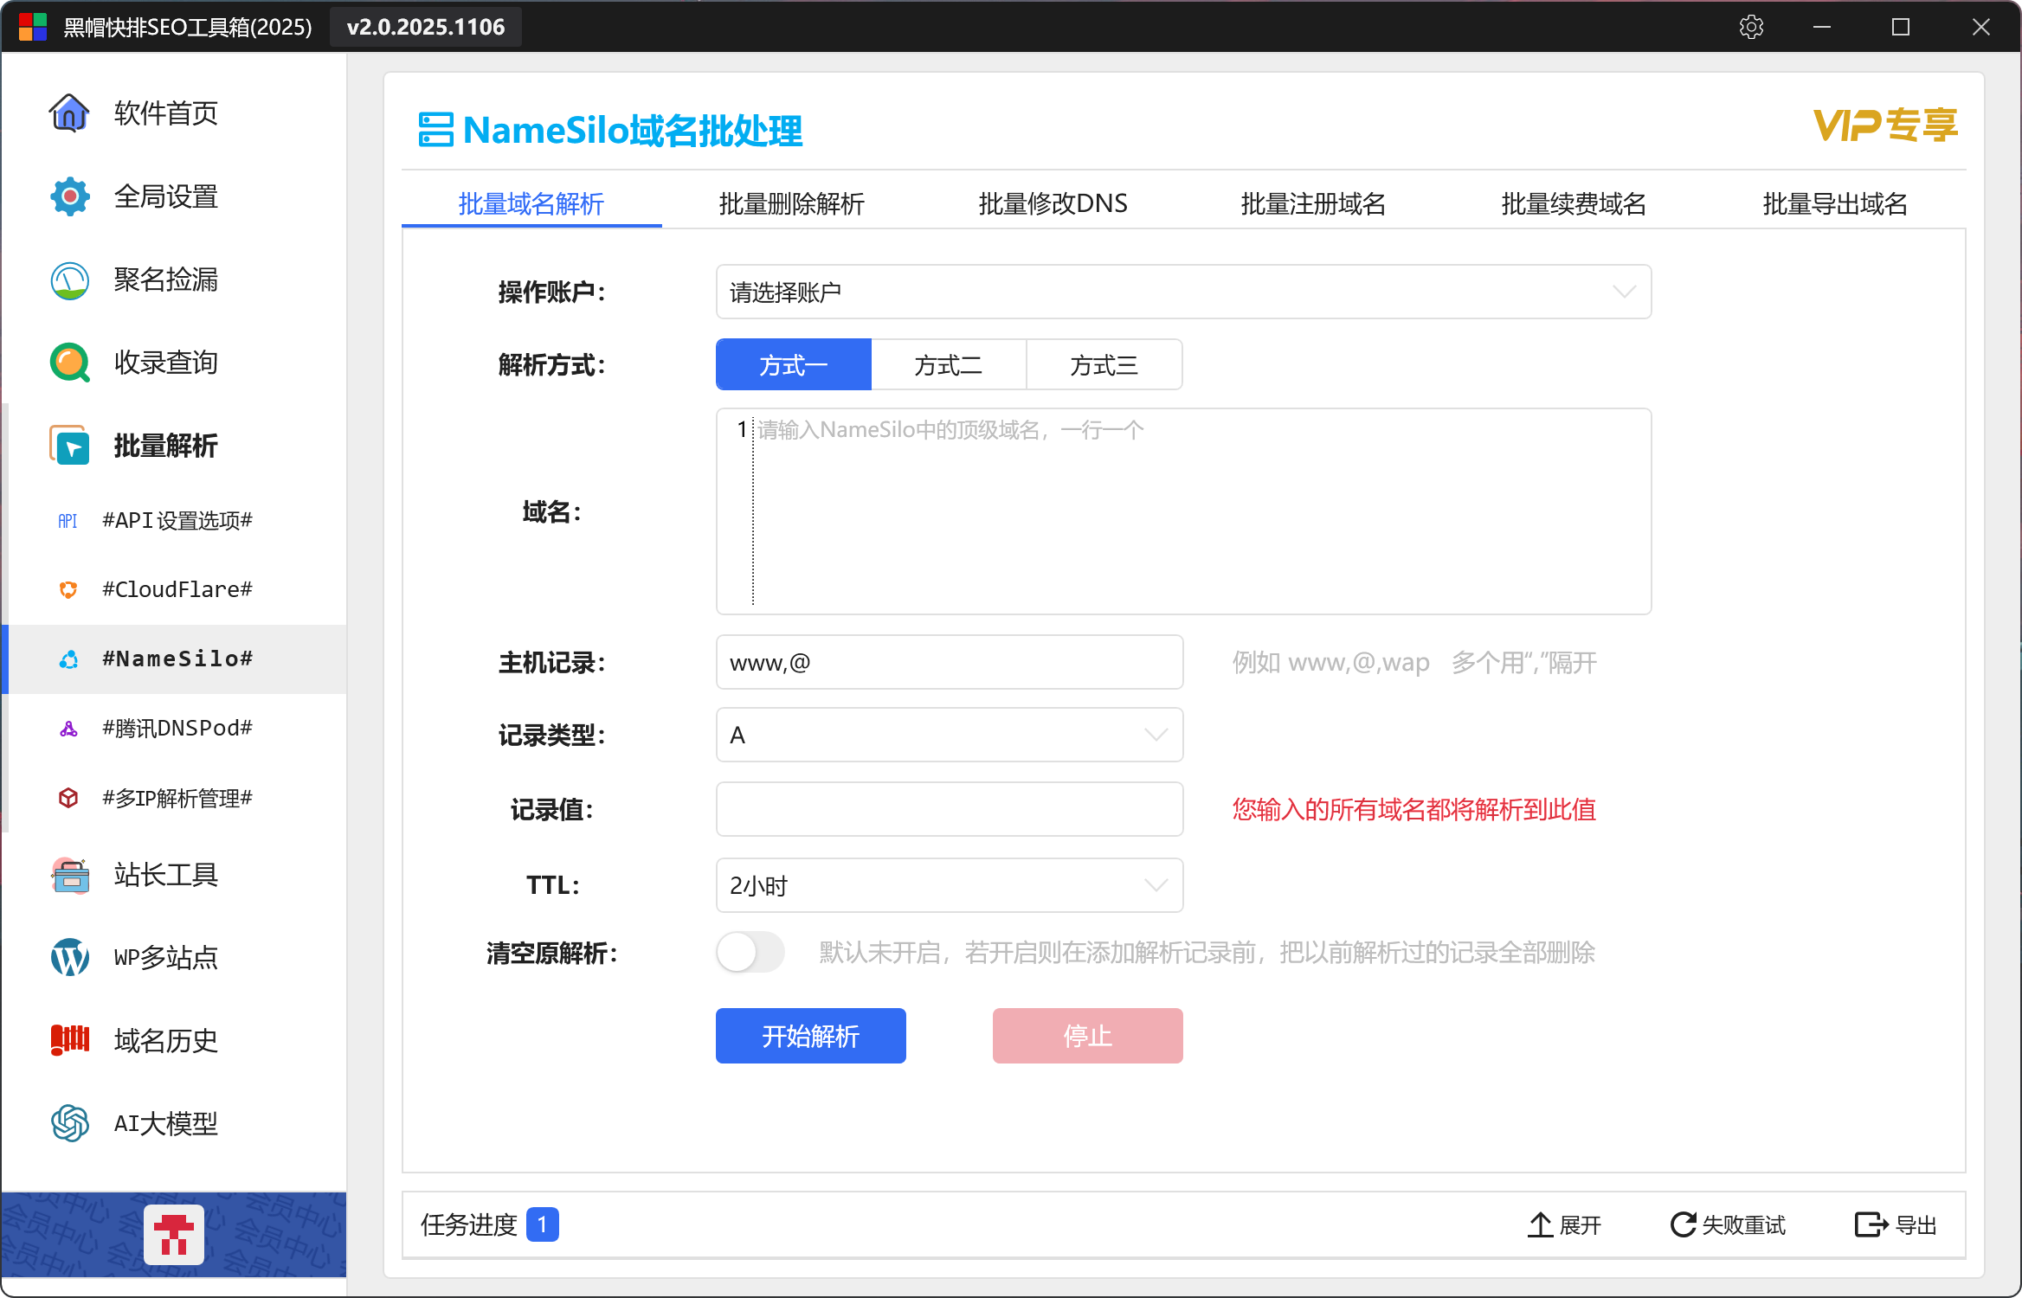Image resolution: width=2022 pixels, height=1298 pixels.
Task: Open the 软件首页 home icon
Action: 69,113
